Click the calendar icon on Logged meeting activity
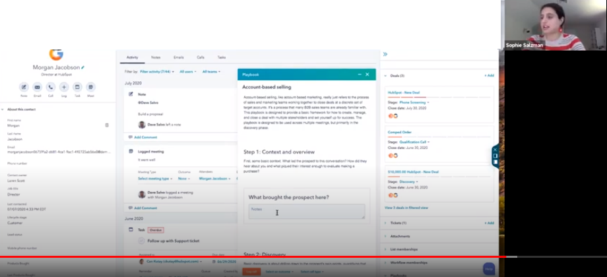 (131, 151)
